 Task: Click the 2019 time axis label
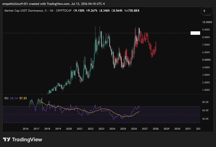click(58, 129)
